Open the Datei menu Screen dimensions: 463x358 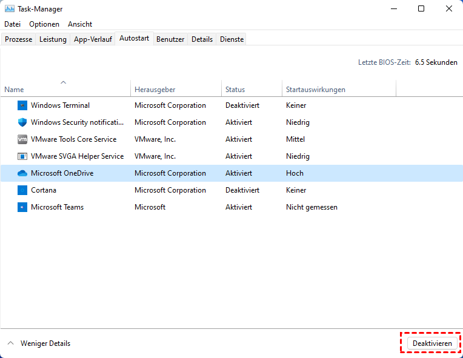click(12, 24)
